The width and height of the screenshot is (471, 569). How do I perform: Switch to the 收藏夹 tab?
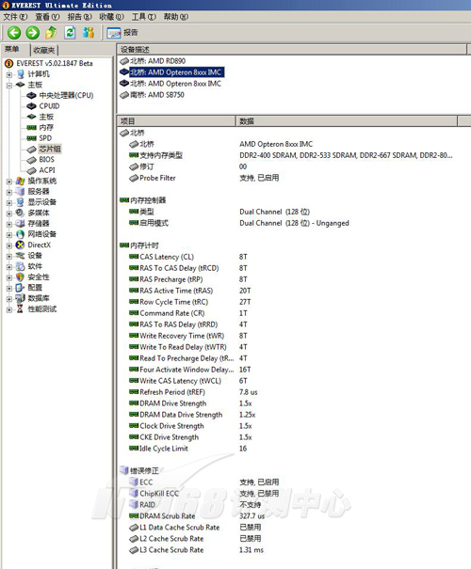pyautogui.click(x=44, y=50)
